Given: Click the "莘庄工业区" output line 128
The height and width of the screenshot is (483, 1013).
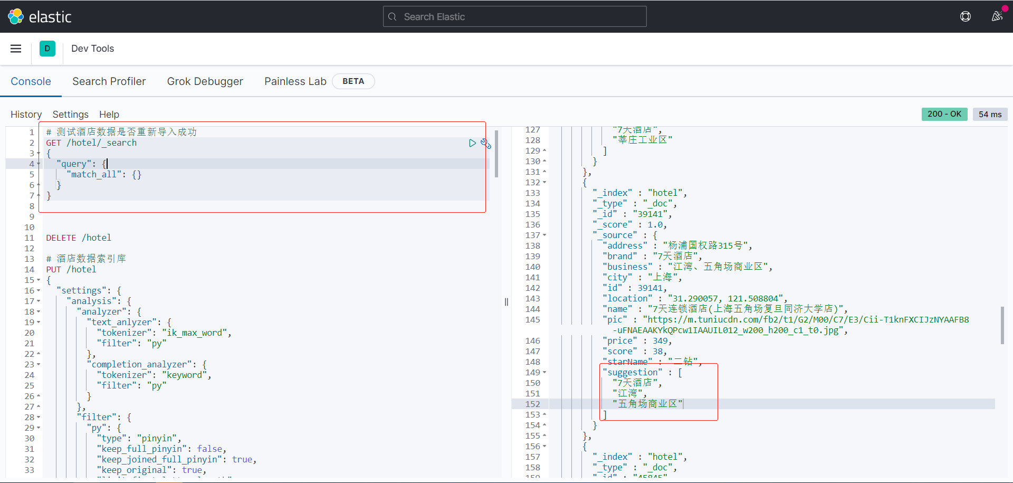Looking at the screenshot, I should point(643,140).
